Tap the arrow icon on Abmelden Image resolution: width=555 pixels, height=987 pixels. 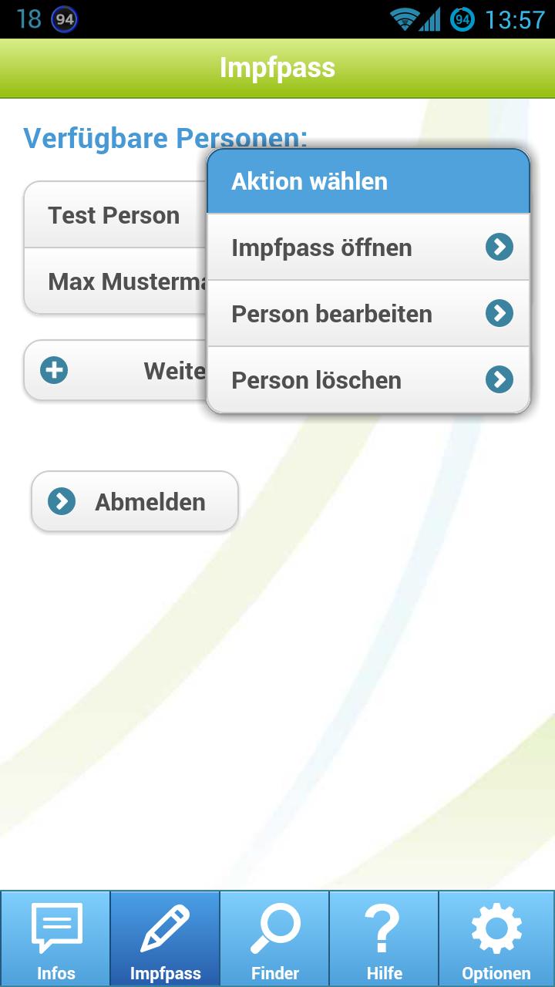click(62, 502)
